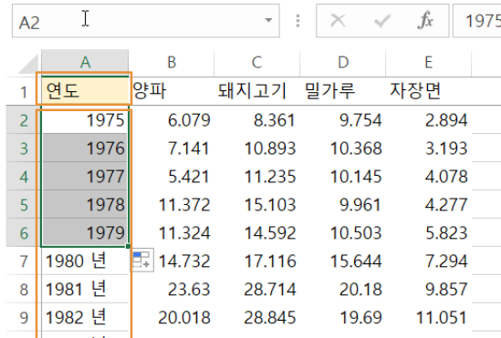The width and height of the screenshot is (501, 338).
Task: Select cell containing 1981 년
Action: click(x=85, y=289)
